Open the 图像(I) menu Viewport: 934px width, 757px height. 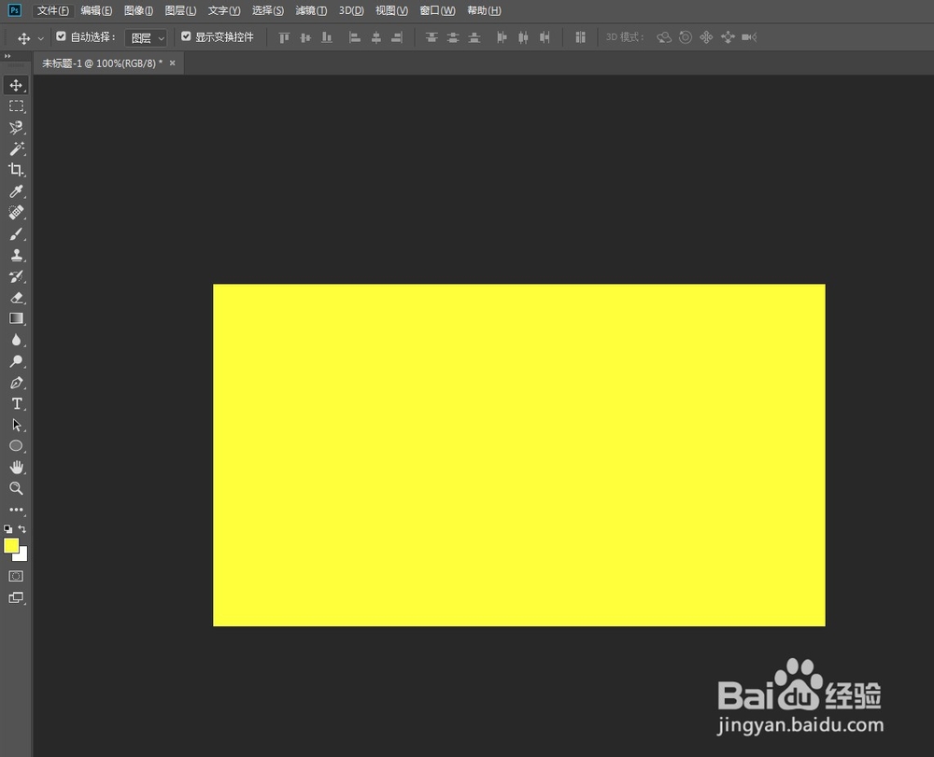tap(138, 10)
